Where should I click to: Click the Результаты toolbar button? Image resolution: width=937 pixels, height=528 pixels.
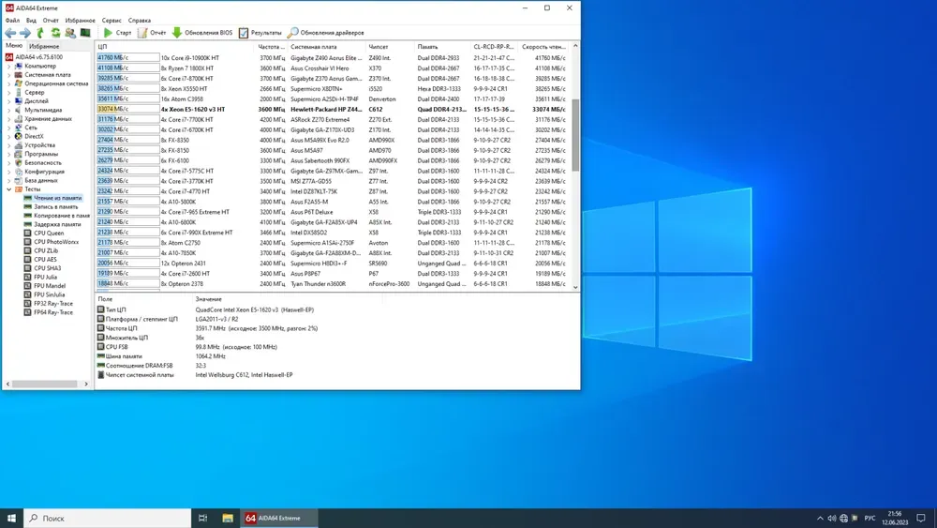click(260, 33)
